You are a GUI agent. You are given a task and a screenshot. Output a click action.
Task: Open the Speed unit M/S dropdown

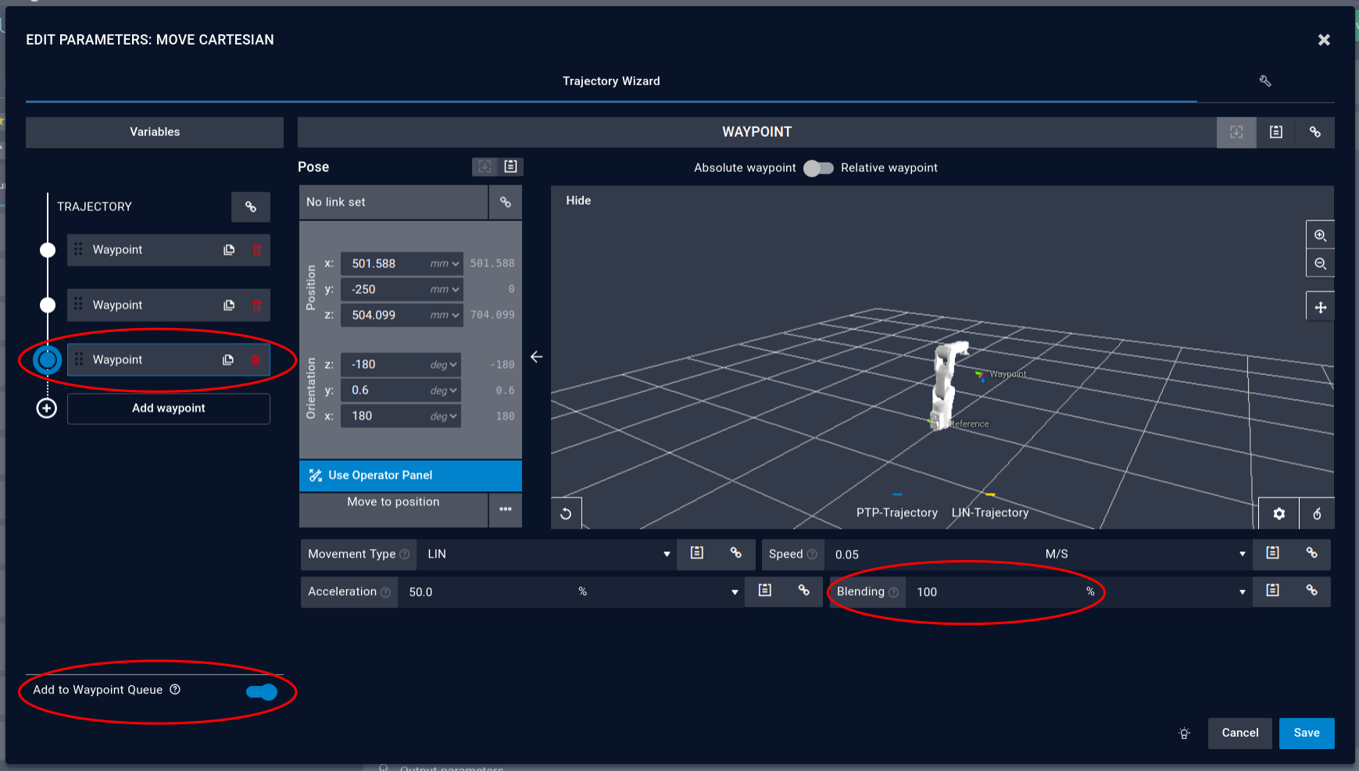[1146, 554]
